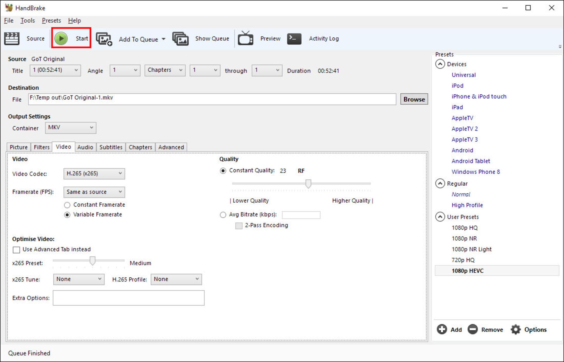Select Constant Framerate radio button
This screenshot has width=564, height=362.
(67, 205)
